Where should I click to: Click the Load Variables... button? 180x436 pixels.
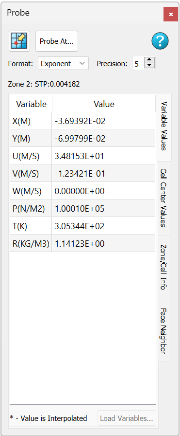[x=127, y=418]
